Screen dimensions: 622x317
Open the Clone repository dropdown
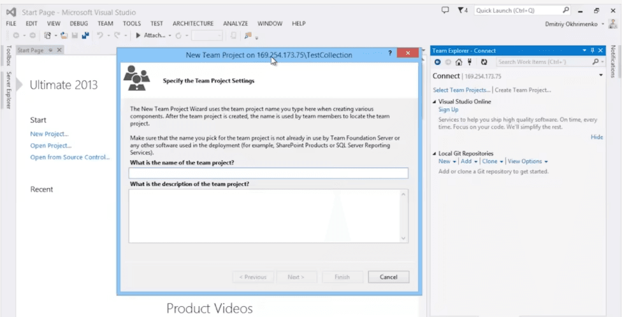493,161
